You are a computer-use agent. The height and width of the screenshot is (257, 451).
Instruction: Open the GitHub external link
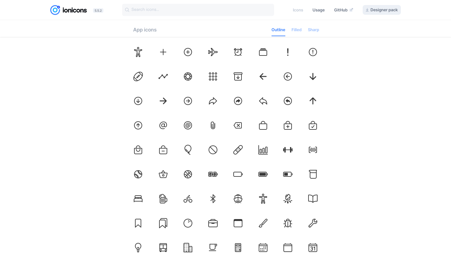[x=344, y=10]
